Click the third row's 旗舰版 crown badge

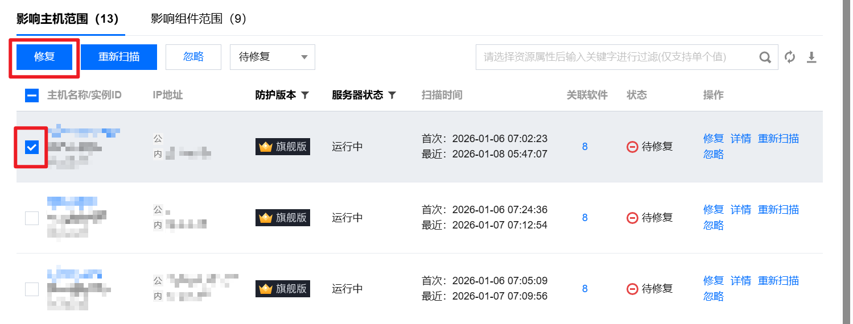283,289
